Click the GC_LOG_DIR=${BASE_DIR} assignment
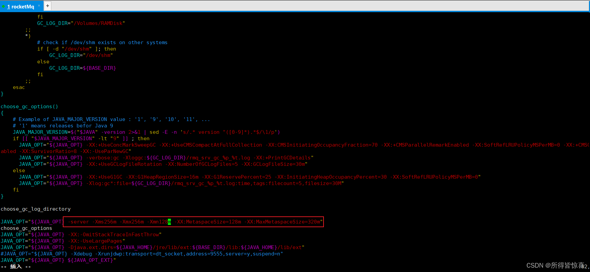Viewport: 590px width, 272px height. [x=83, y=68]
